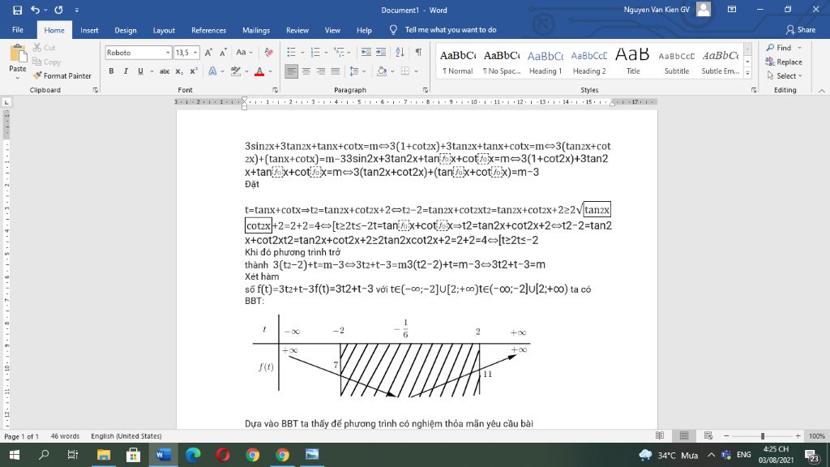Viewport: 830px width, 467px height.
Task: Switch to the Design tab
Action: point(126,30)
